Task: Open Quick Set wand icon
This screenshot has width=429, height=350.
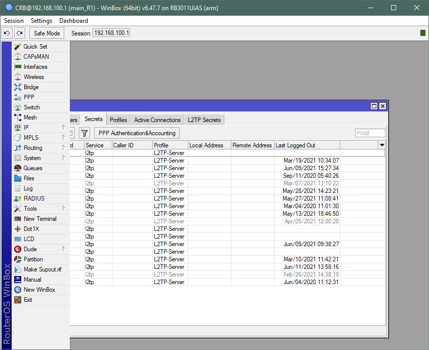Action: click(x=18, y=47)
